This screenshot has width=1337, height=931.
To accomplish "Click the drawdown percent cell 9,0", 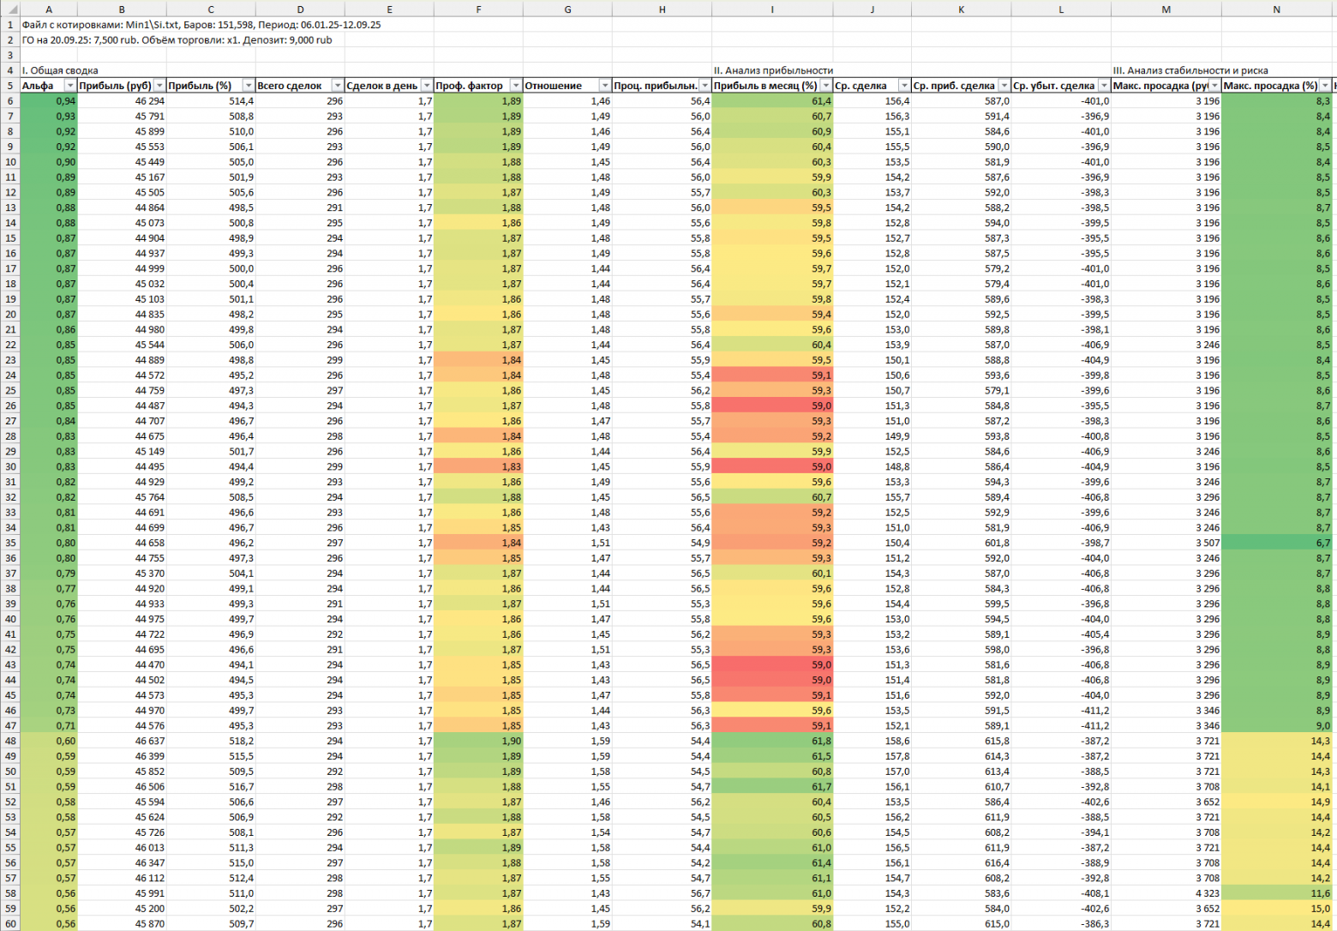I will [1276, 725].
